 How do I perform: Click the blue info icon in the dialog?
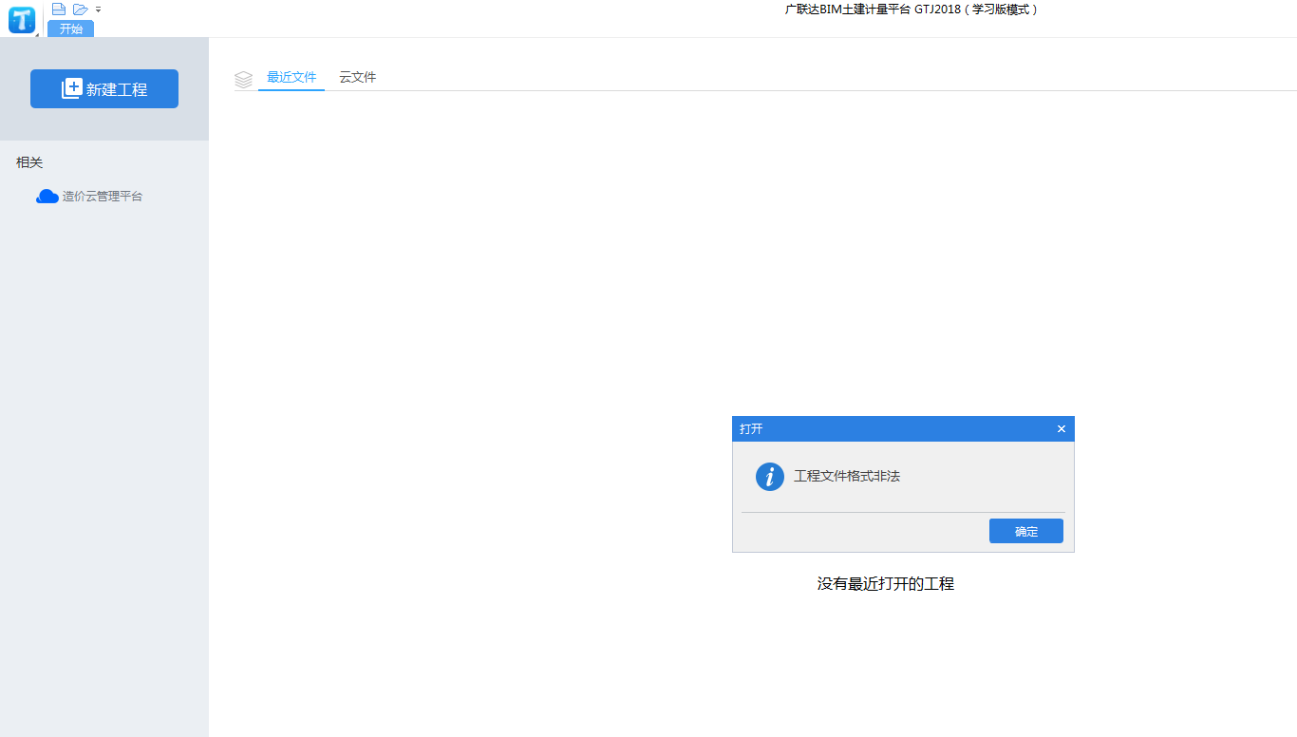770,477
